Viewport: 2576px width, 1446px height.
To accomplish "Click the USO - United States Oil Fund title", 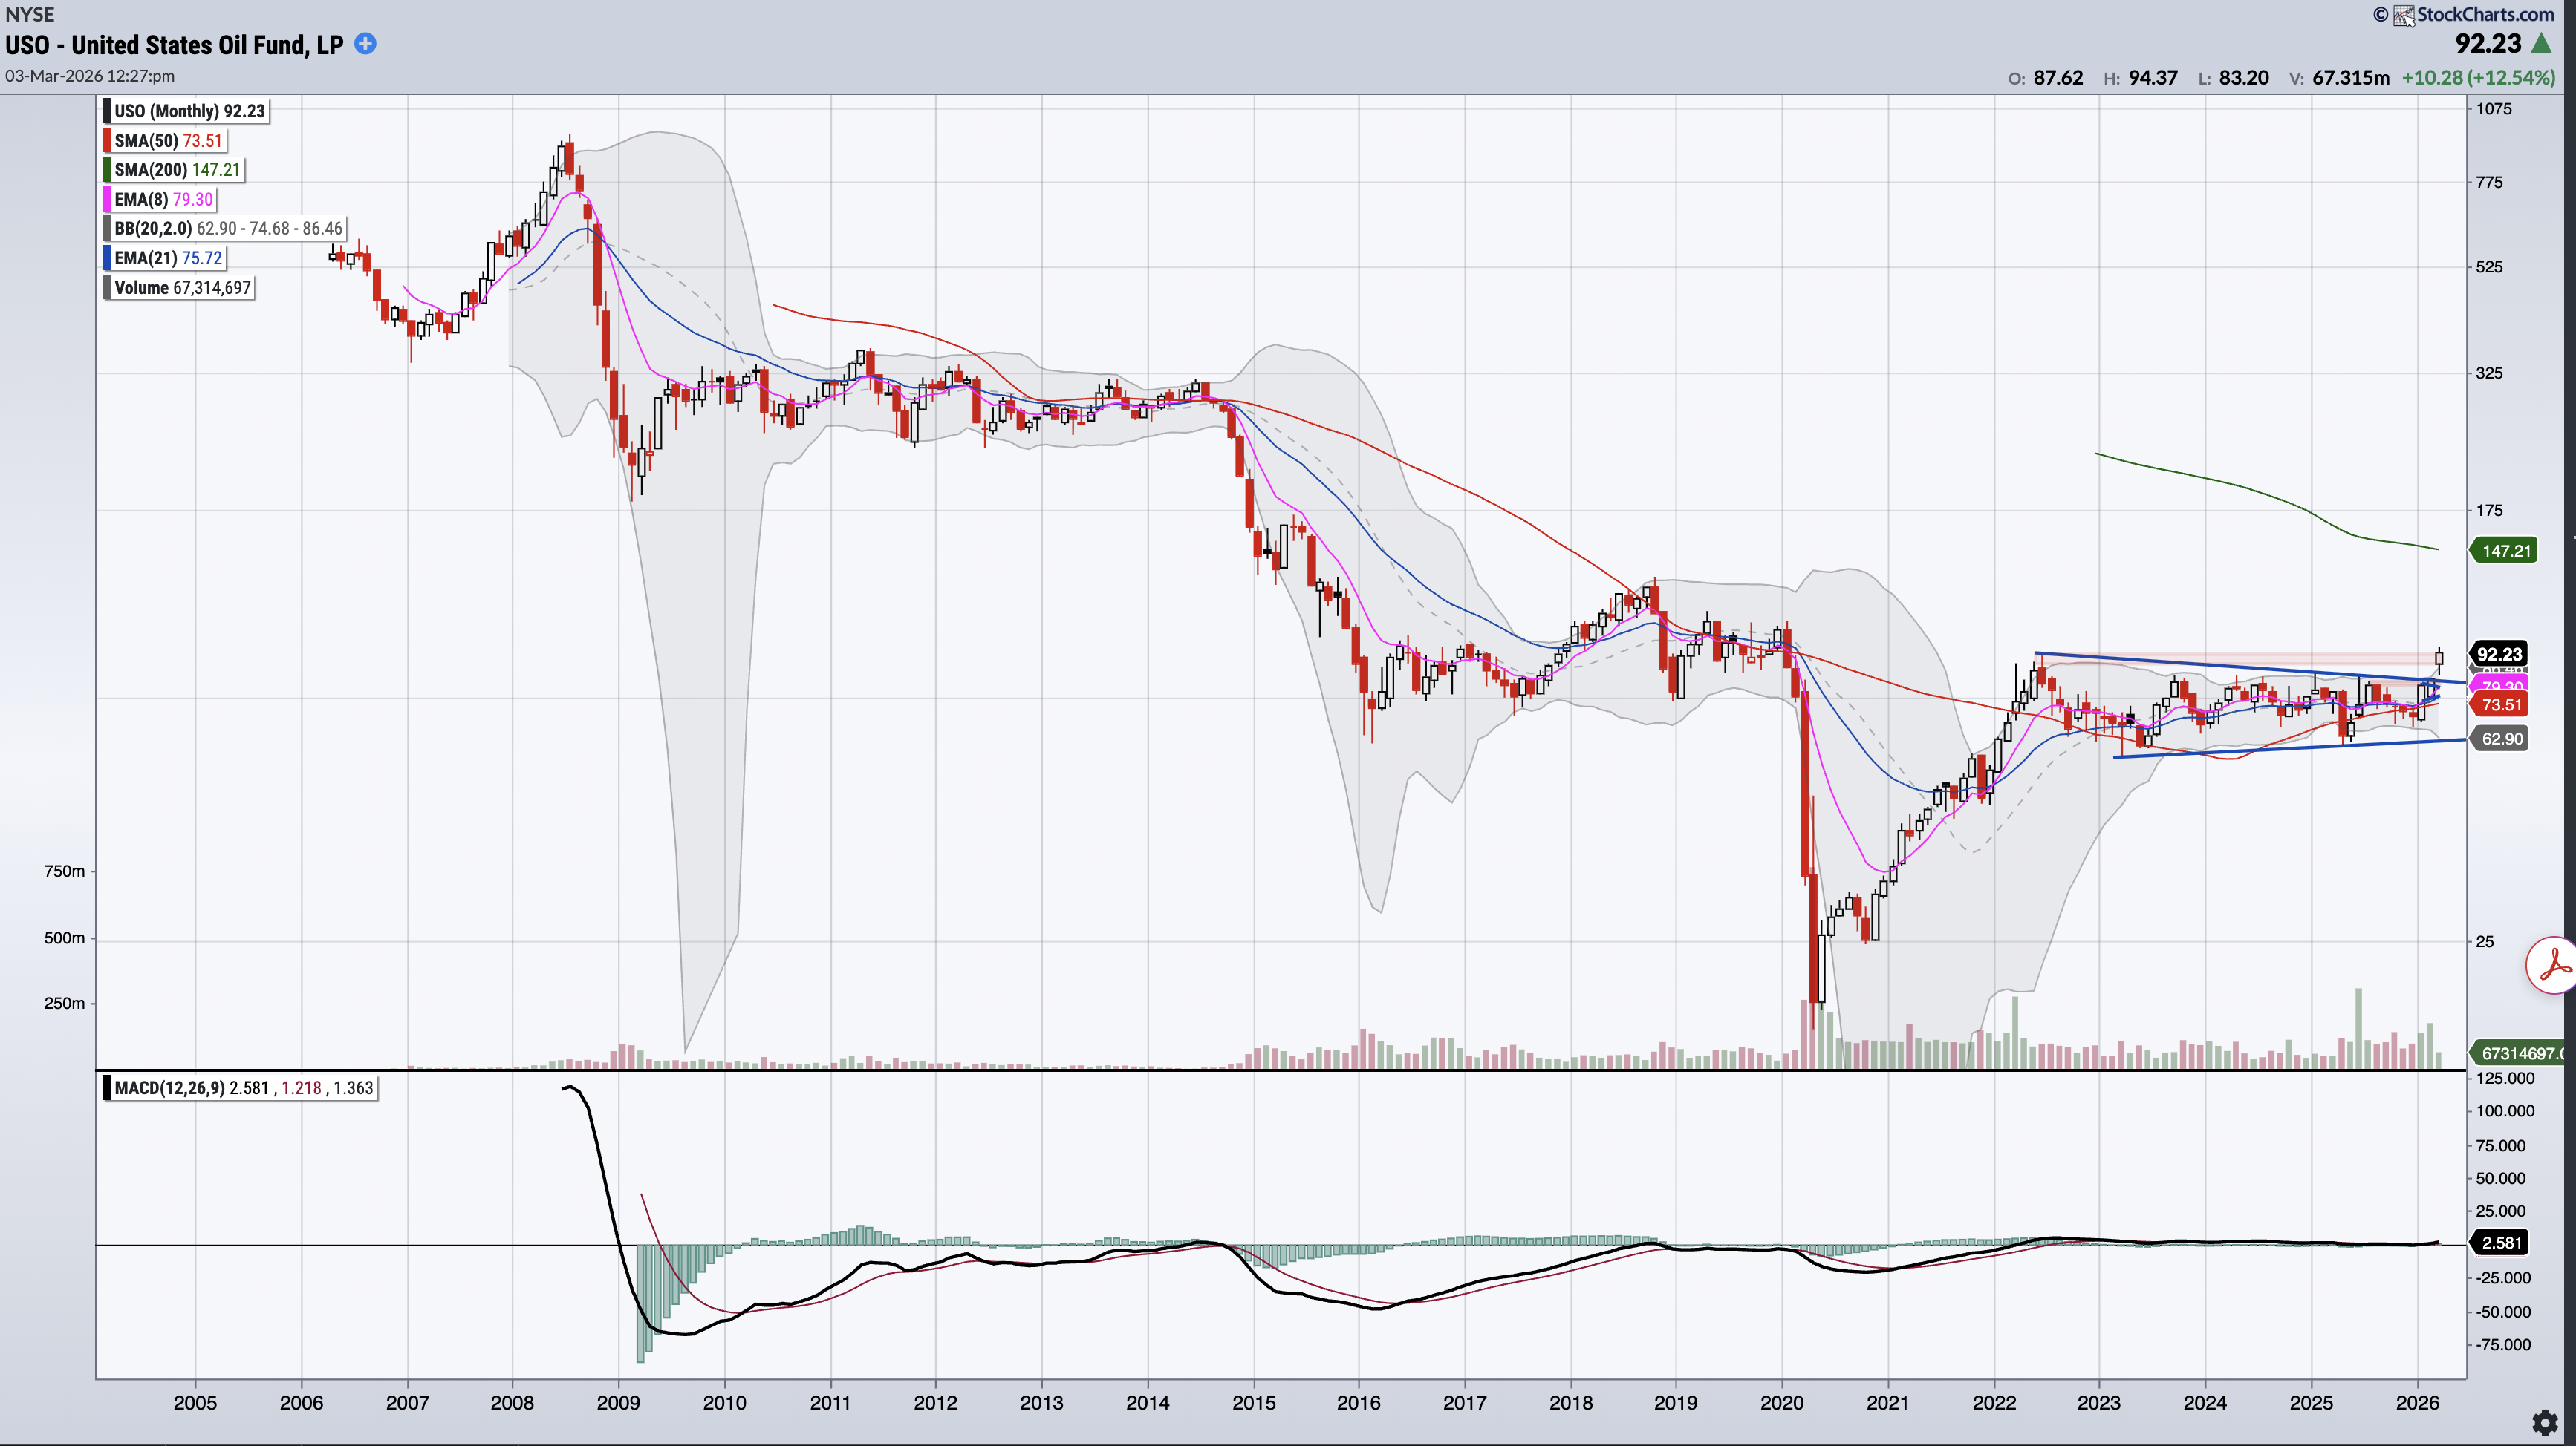I will pyautogui.click(x=174, y=45).
